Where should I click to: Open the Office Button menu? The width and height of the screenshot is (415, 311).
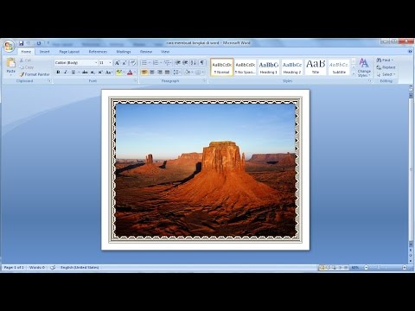[x=9, y=47]
